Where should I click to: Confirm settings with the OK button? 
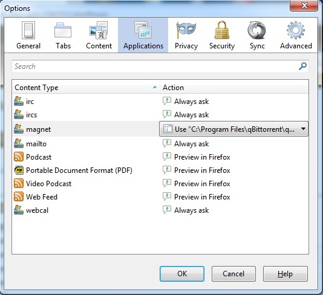[182, 274]
